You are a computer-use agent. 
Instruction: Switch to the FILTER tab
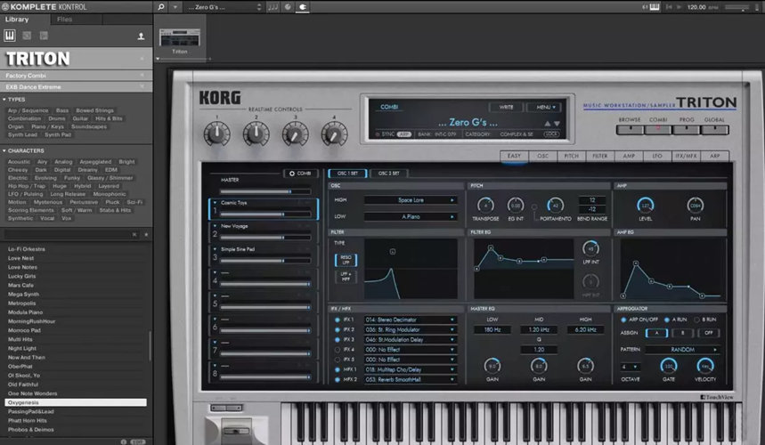[599, 156]
